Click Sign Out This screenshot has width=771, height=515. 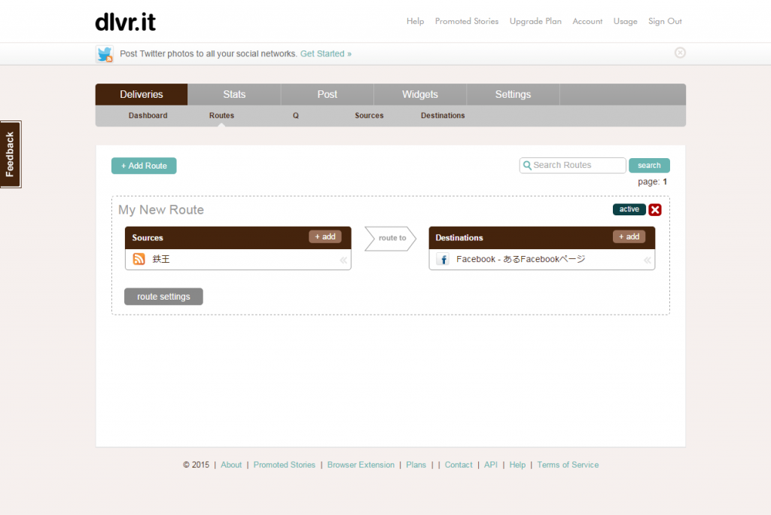(x=665, y=21)
